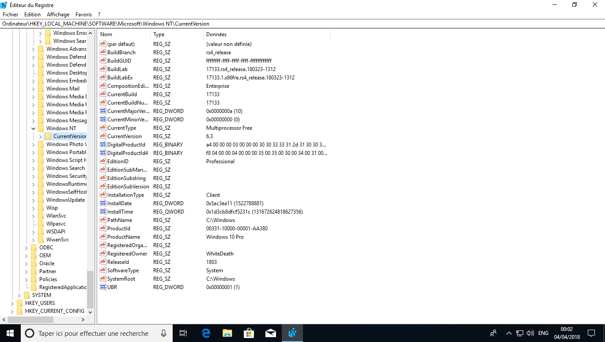Image resolution: width=605 pixels, height=342 pixels.
Task: Select the BuildLabEx value icon
Action: pyautogui.click(x=103, y=78)
